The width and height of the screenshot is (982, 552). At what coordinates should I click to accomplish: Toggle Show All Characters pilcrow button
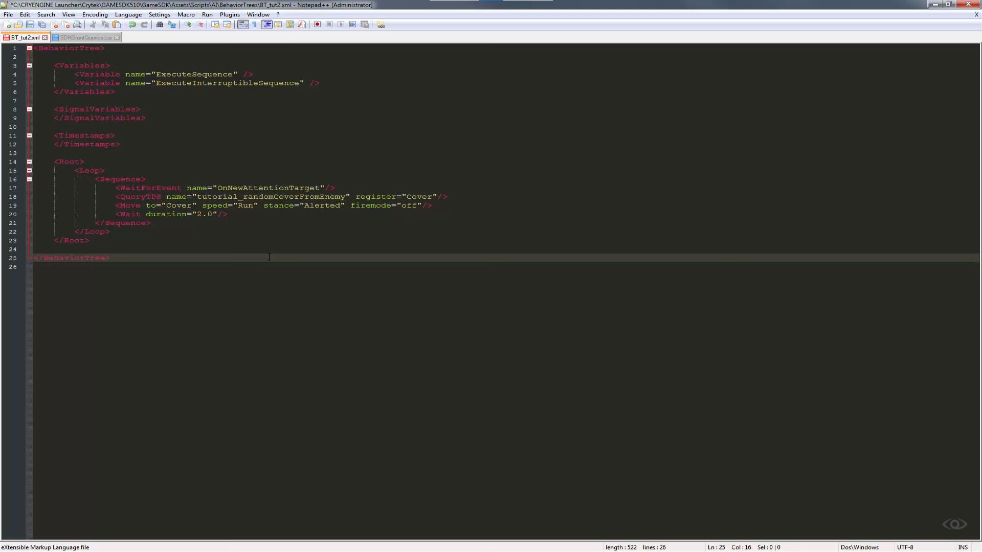pos(255,25)
